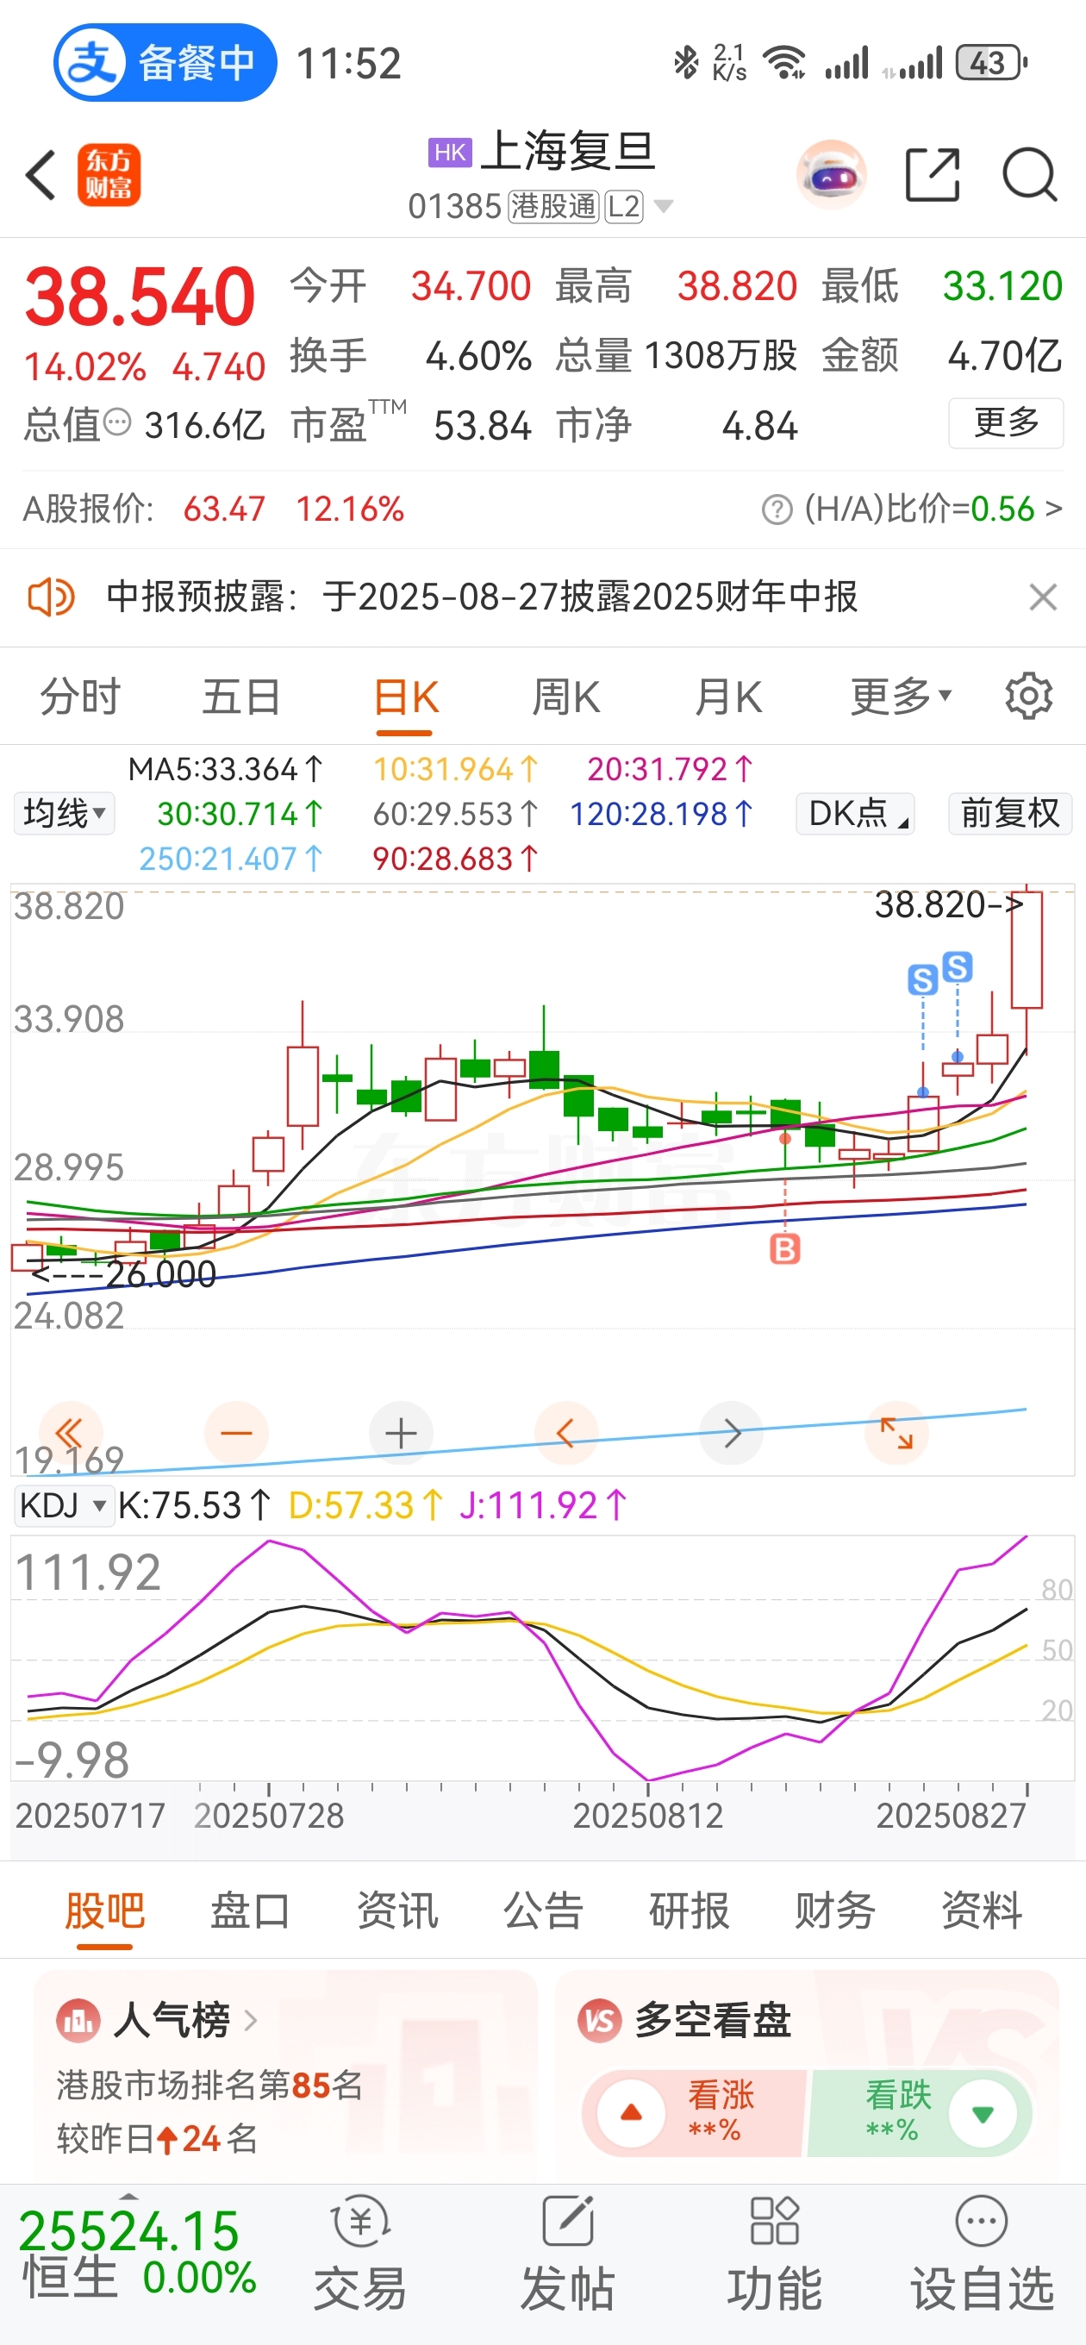Switch to 五日 chart tab
This screenshot has height=2345, width=1086.
241,697
